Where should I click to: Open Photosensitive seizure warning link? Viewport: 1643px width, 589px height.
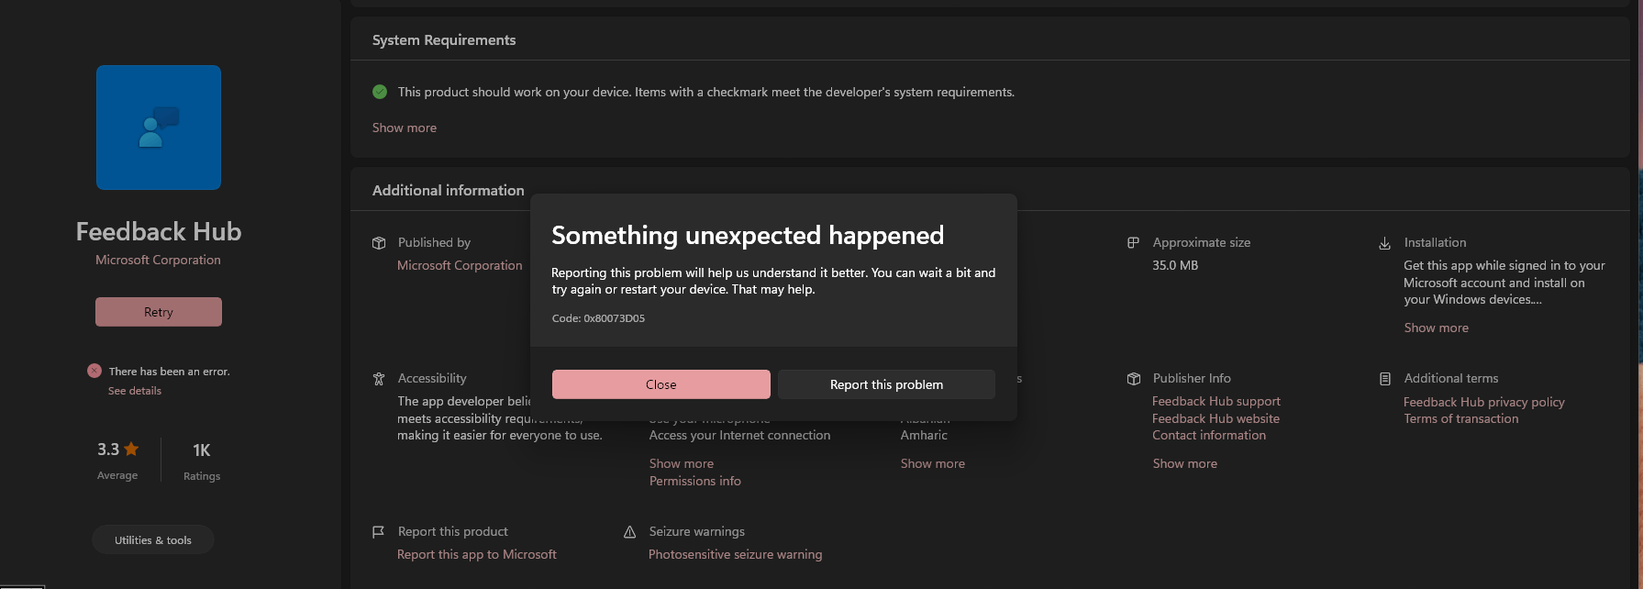coord(735,554)
